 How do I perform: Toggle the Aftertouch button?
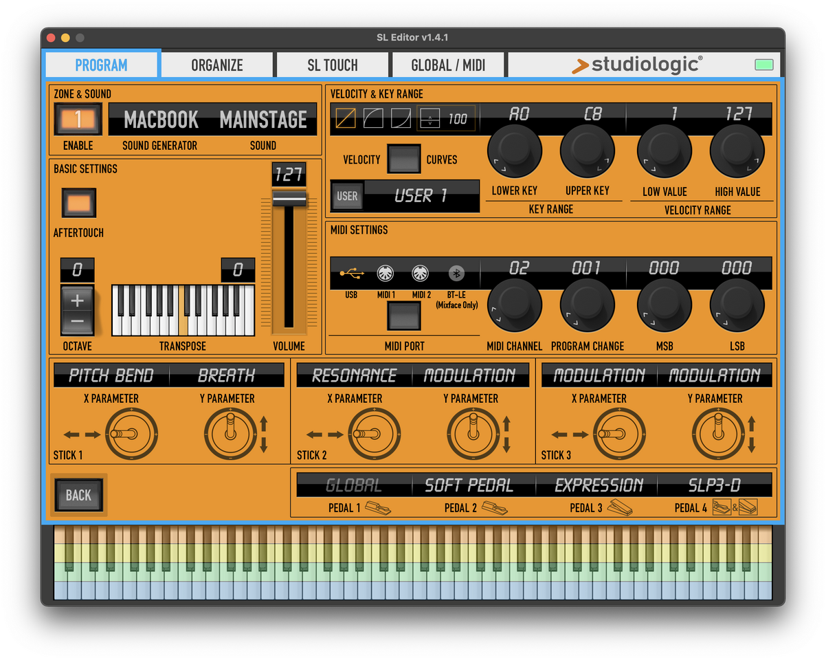(x=78, y=203)
